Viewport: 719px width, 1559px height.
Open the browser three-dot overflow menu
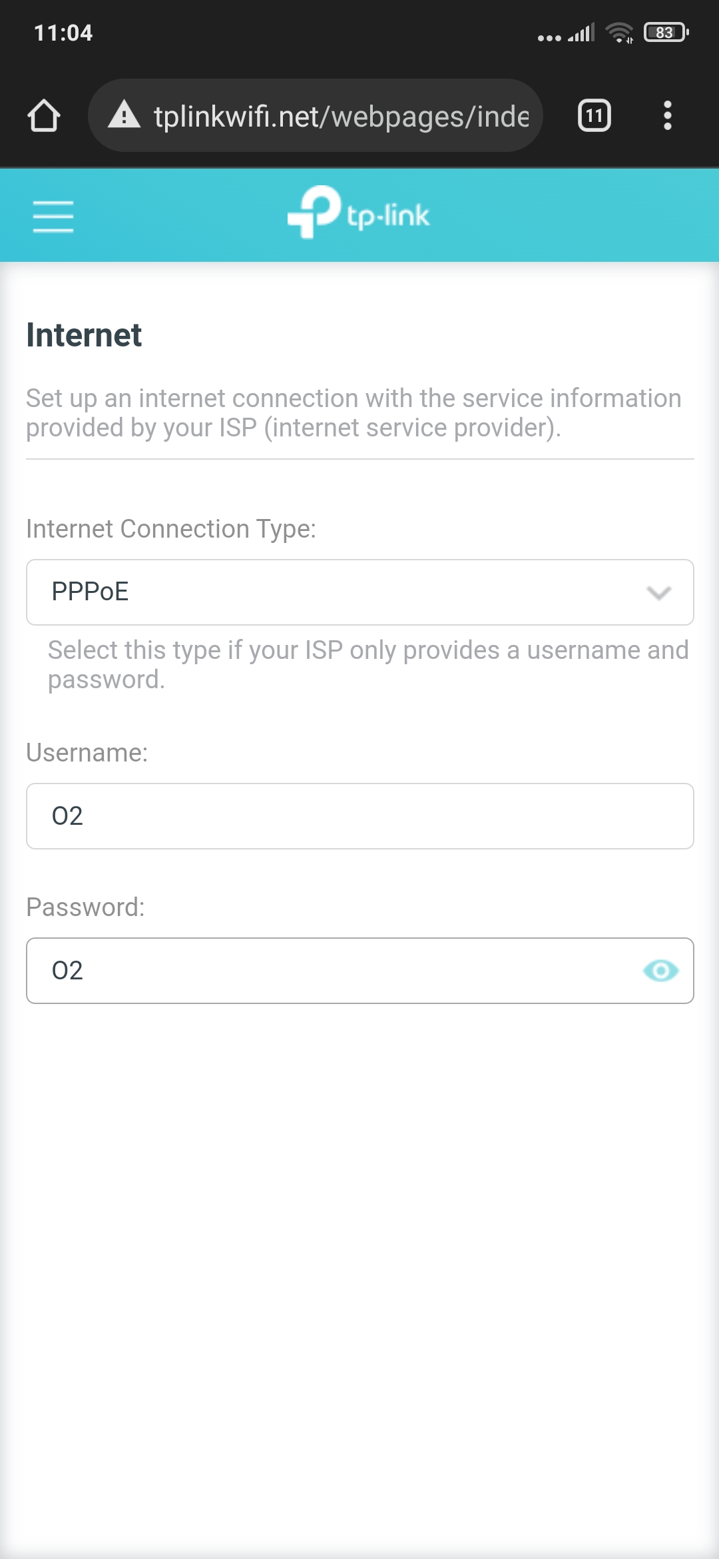click(667, 116)
